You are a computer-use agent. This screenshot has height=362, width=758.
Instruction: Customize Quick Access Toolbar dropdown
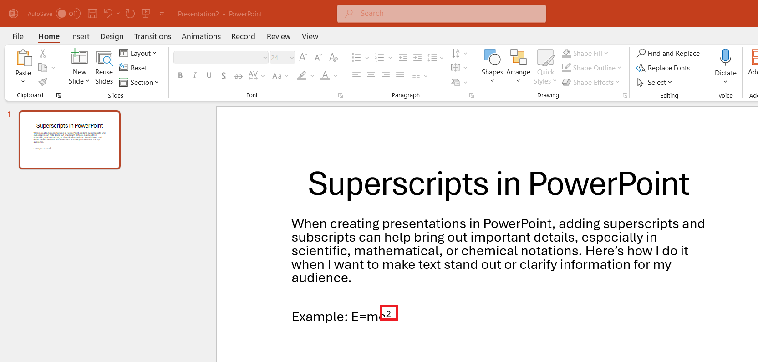coord(162,14)
